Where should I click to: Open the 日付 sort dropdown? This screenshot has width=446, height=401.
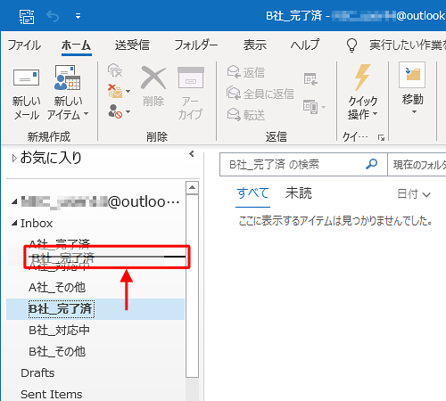point(414,194)
